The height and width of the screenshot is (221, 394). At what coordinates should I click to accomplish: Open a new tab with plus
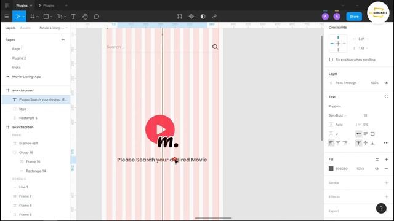[x=66, y=6]
